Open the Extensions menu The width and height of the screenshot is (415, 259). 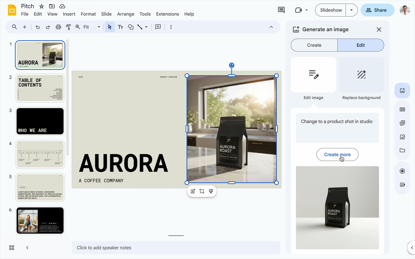(x=167, y=14)
